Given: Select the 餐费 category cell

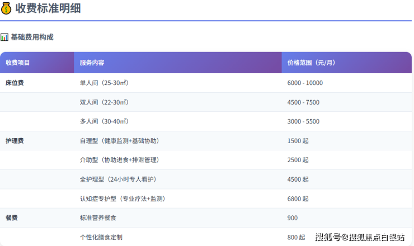Looking at the screenshot, I should [12, 218].
